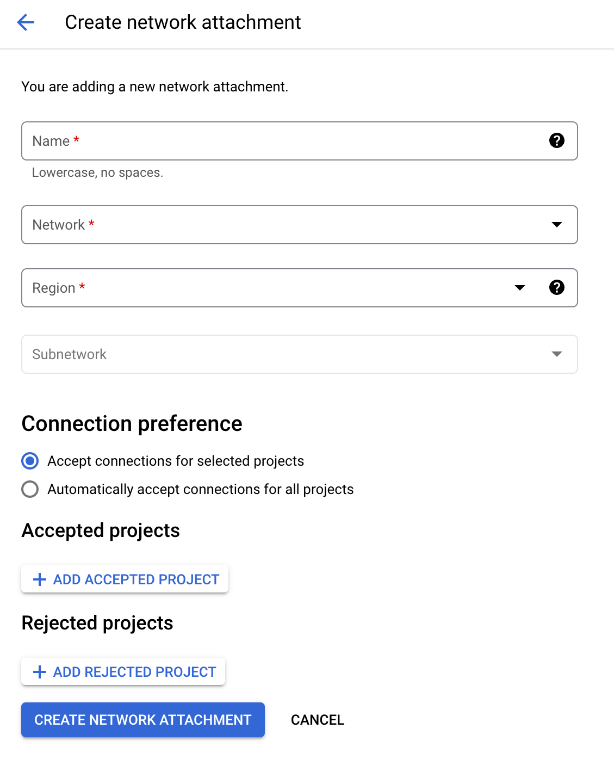Go back using the blue arrow icon
This screenshot has width=614, height=784.
[x=26, y=22]
